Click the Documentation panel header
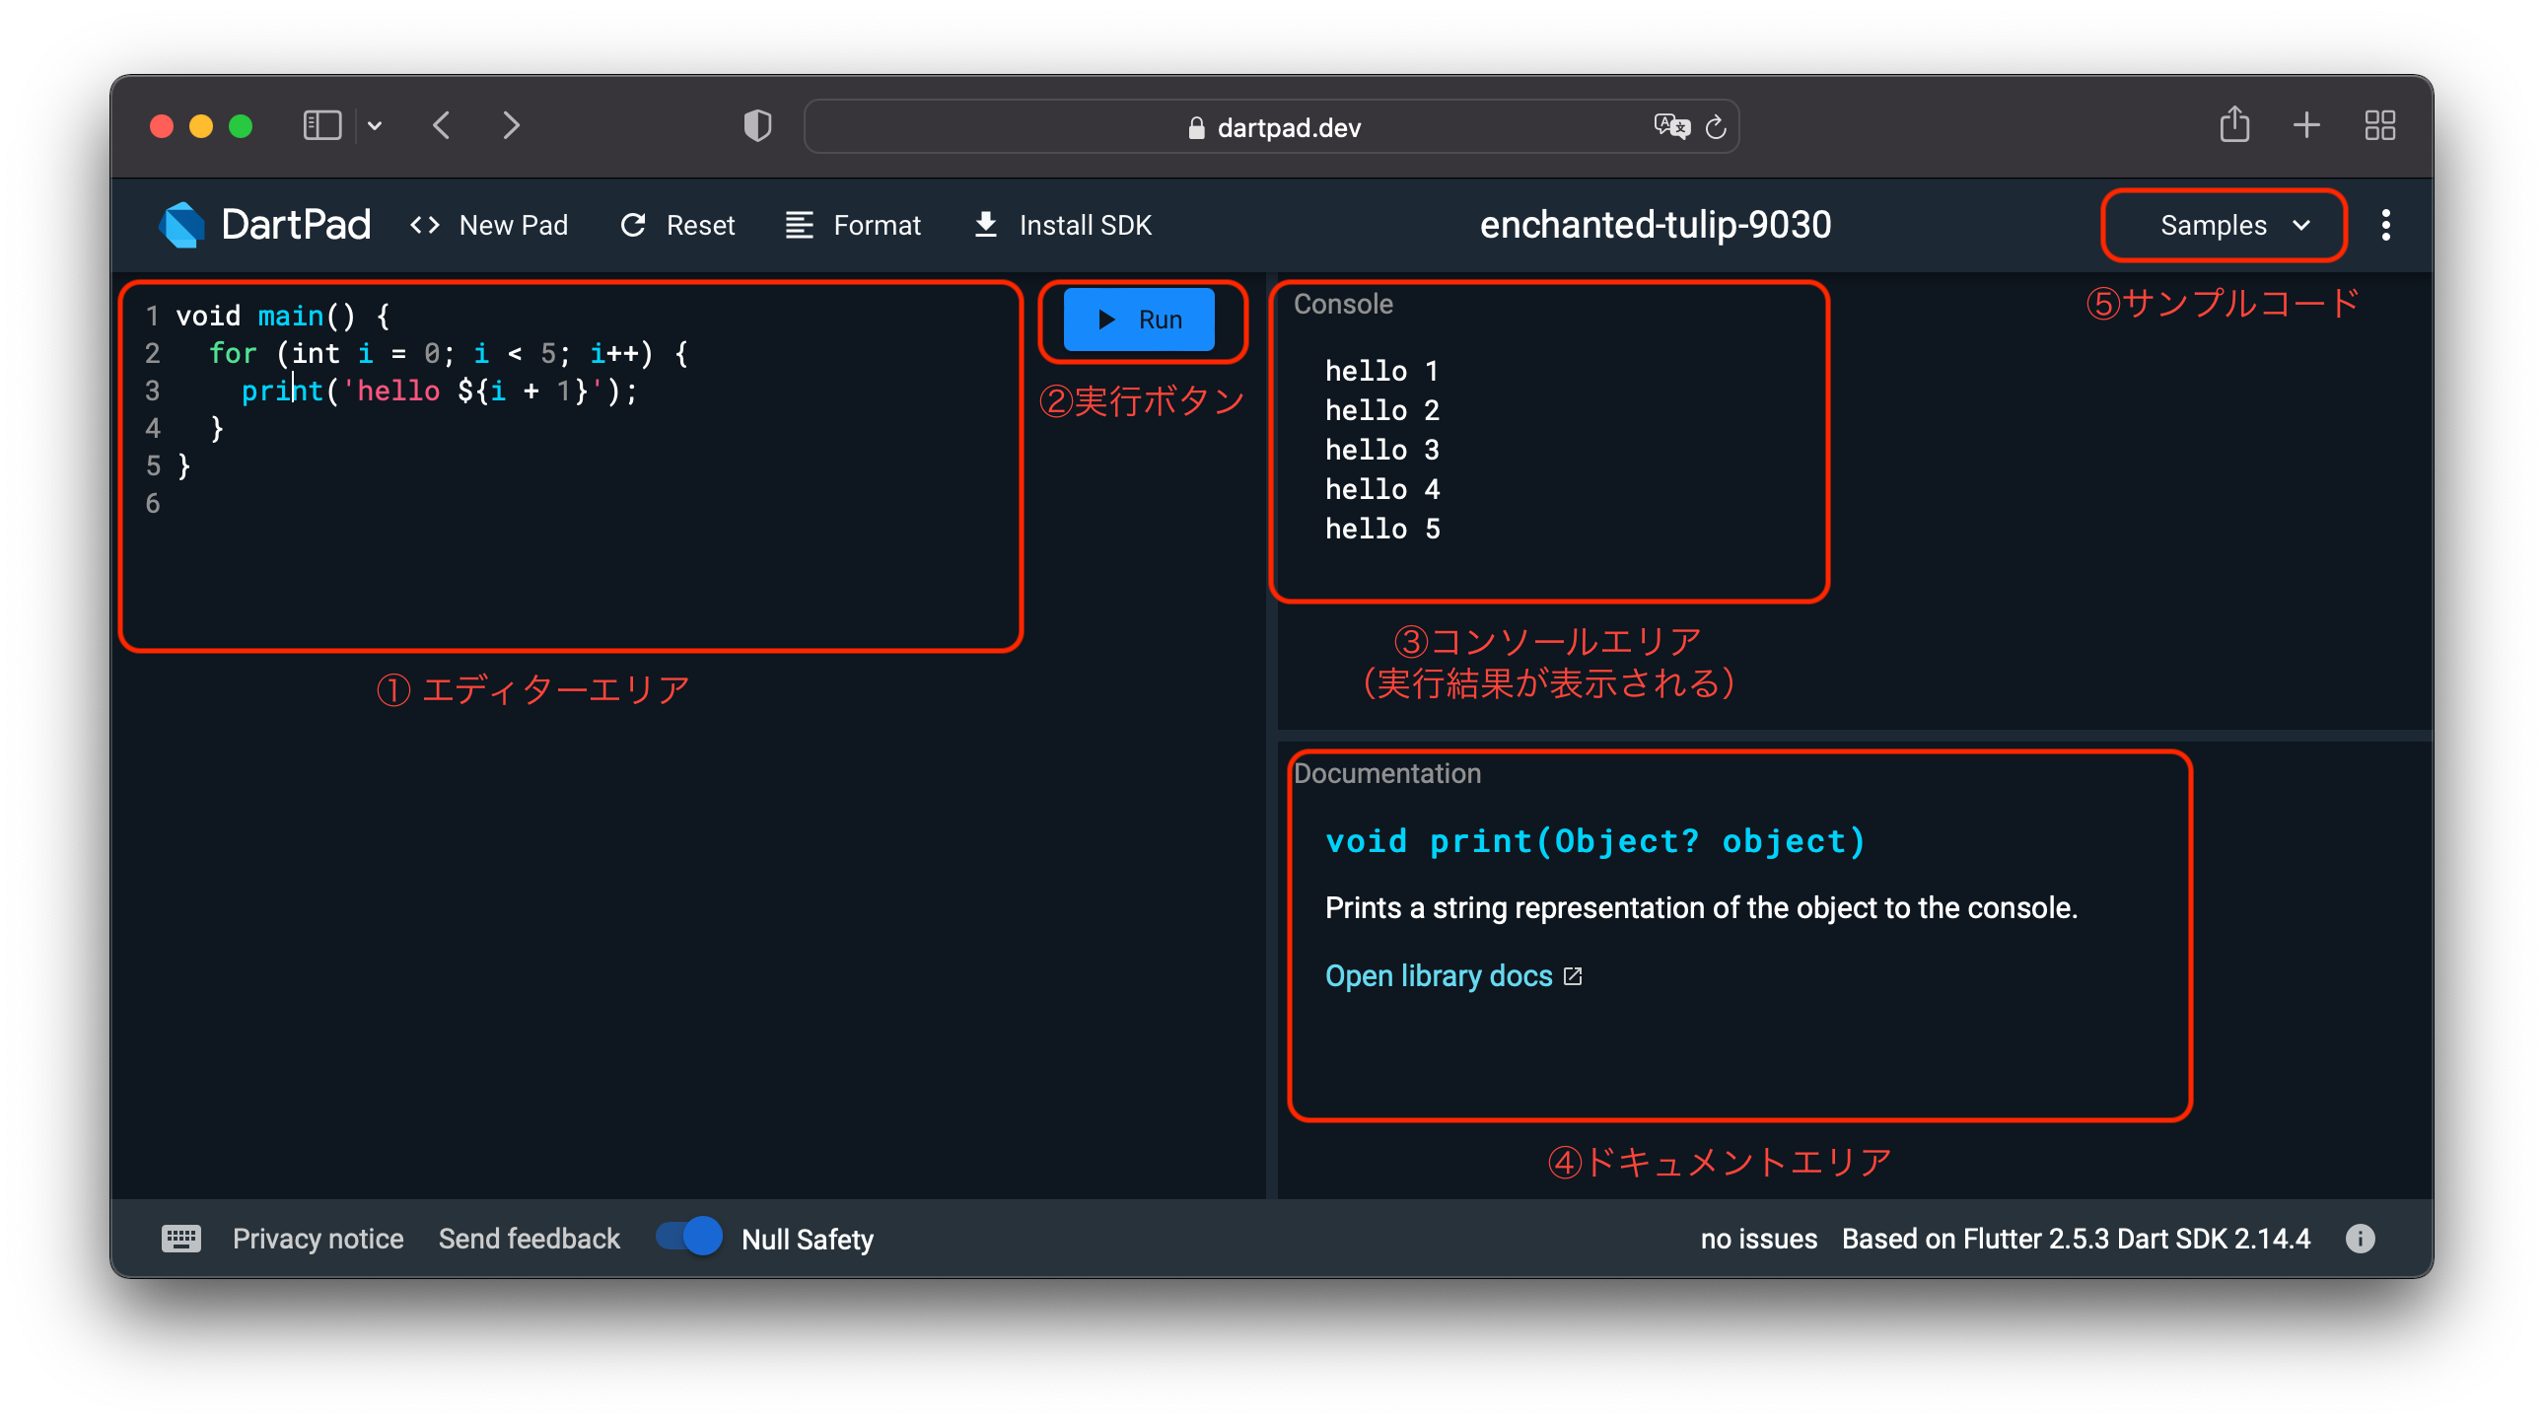The image size is (2544, 1424). point(1386,773)
